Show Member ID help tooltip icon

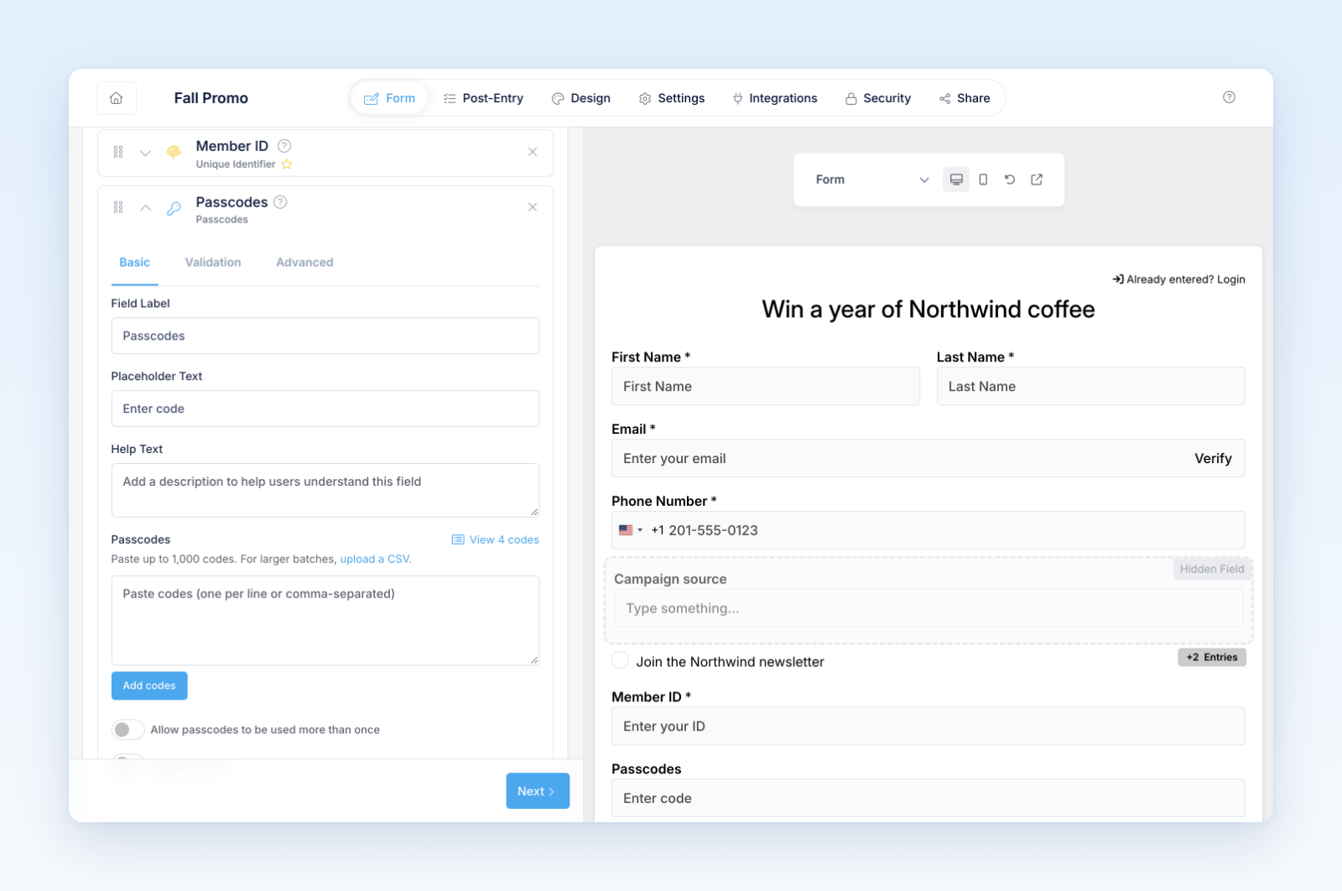point(284,146)
